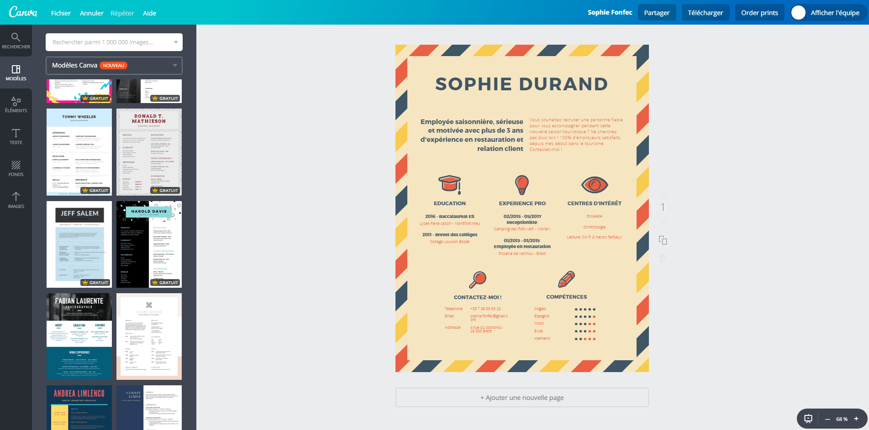869x430 pixels.
Task: Select the EDUCATION heading on the resume
Action: click(450, 203)
